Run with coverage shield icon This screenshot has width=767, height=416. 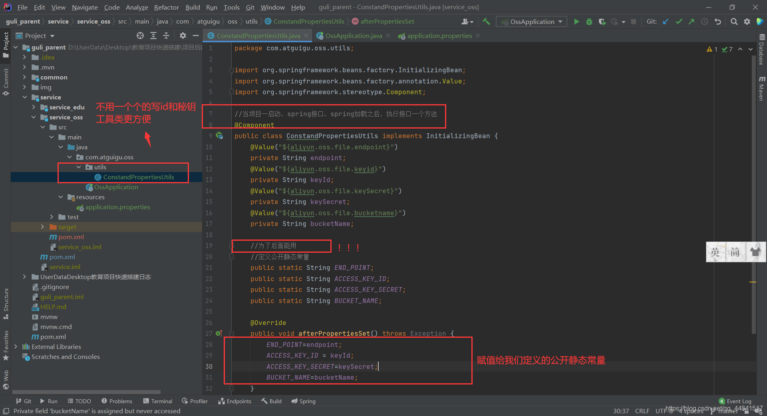[x=602, y=22]
